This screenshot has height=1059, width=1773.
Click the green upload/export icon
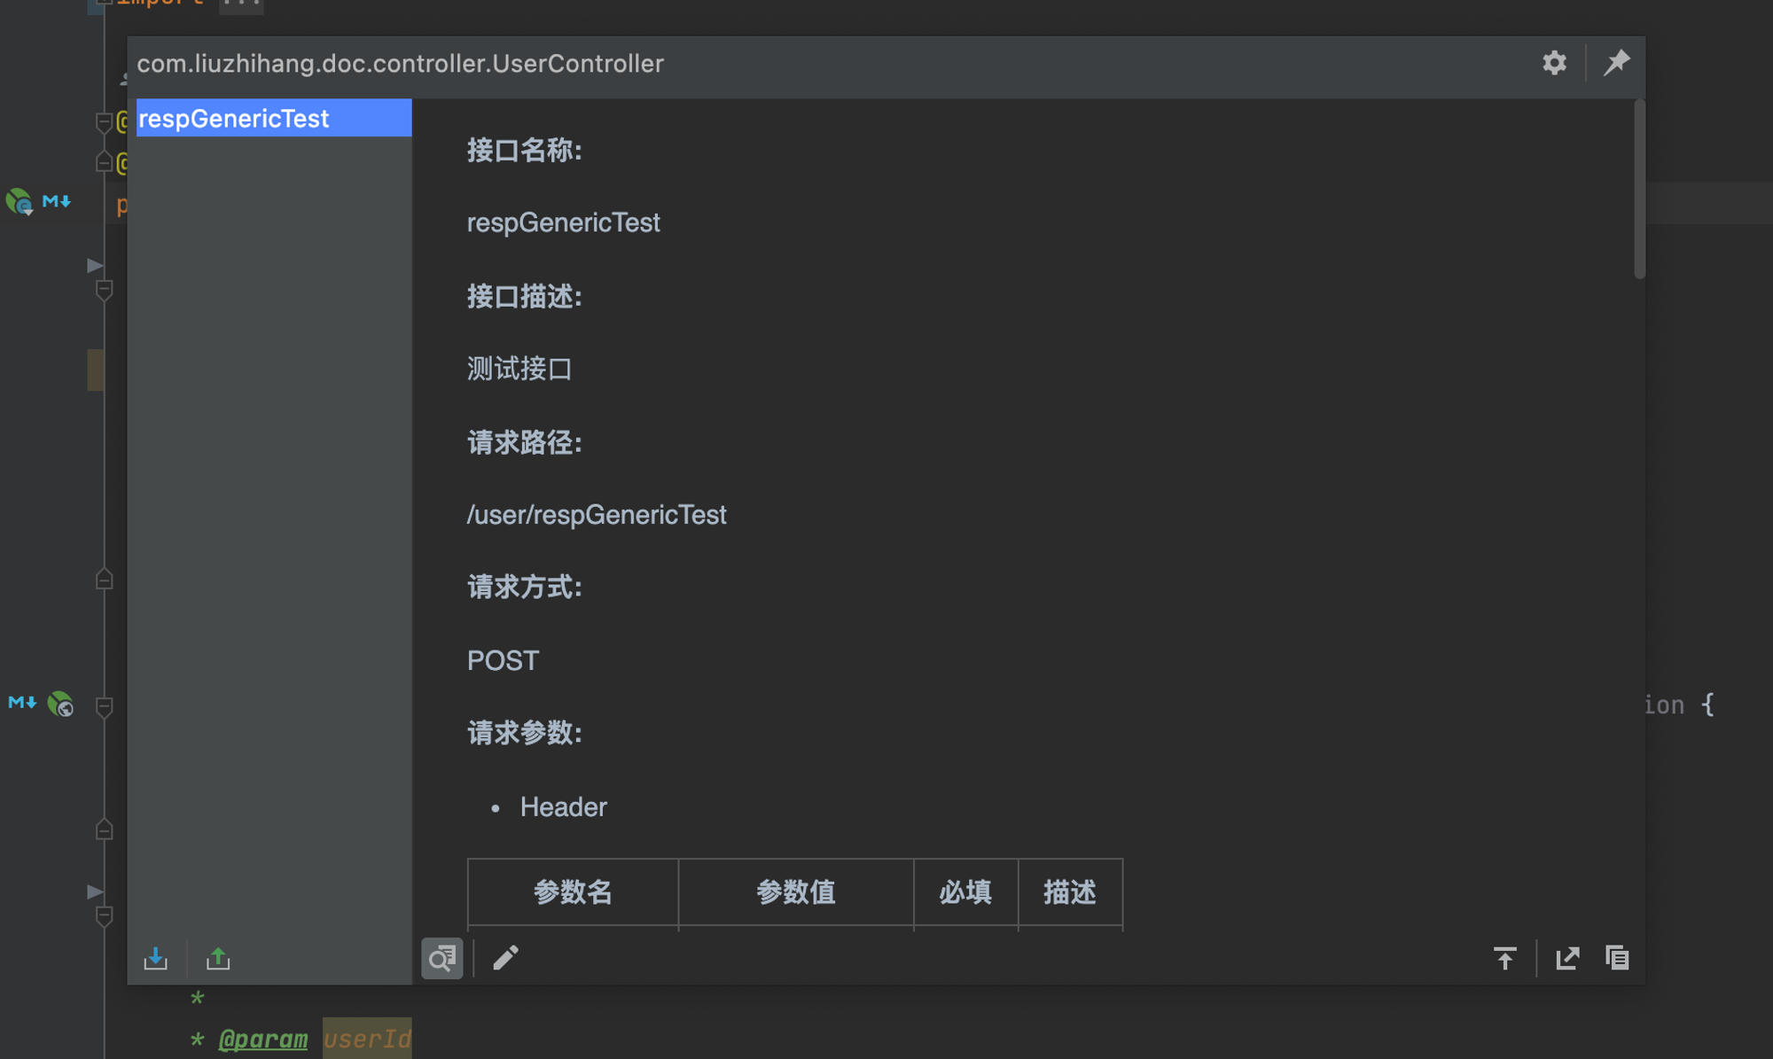218,958
